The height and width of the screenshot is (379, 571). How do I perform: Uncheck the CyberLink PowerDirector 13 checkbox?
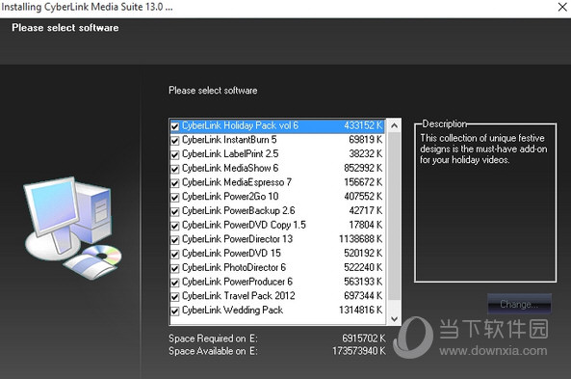pyautogui.click(x=175, y=240)
